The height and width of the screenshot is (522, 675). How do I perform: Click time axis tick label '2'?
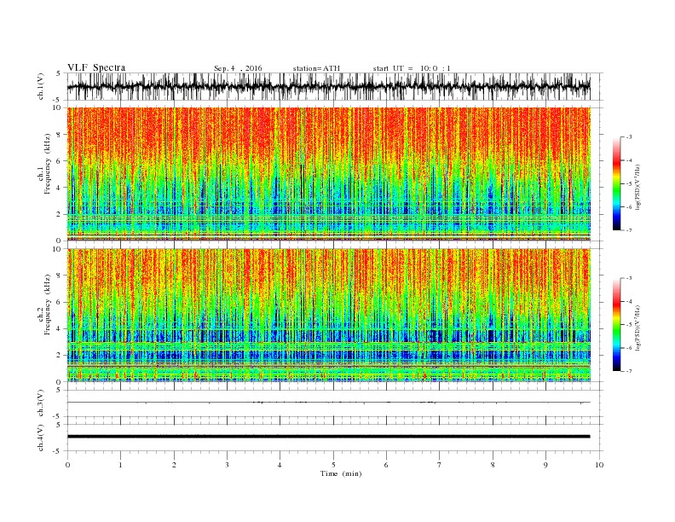[x=174, y=465]
